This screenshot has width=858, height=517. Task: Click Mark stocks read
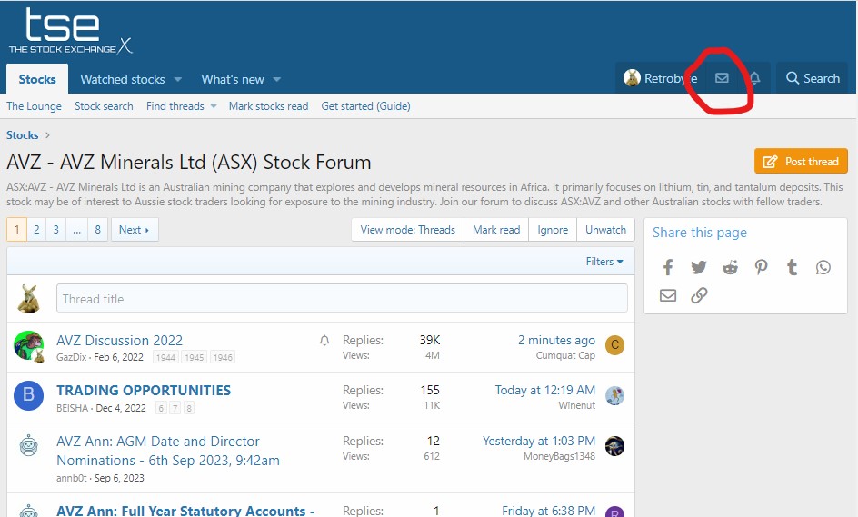[269, 106]
